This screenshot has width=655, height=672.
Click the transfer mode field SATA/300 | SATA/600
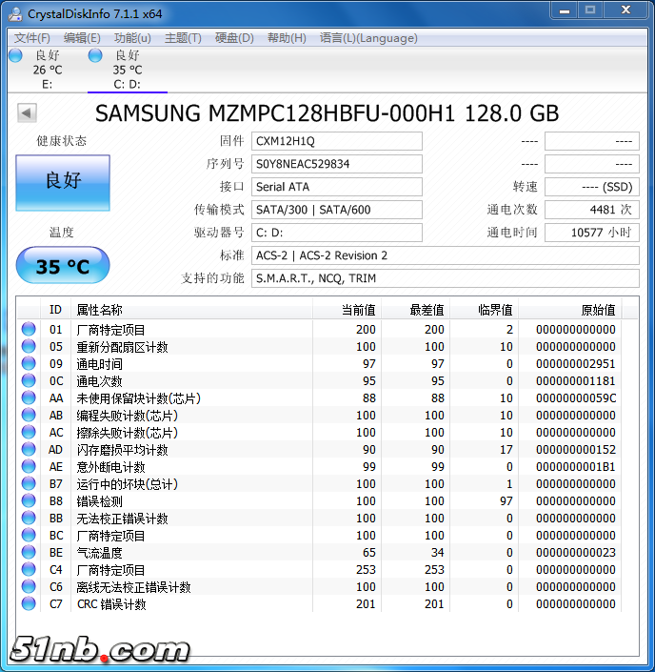pos(336,210)
